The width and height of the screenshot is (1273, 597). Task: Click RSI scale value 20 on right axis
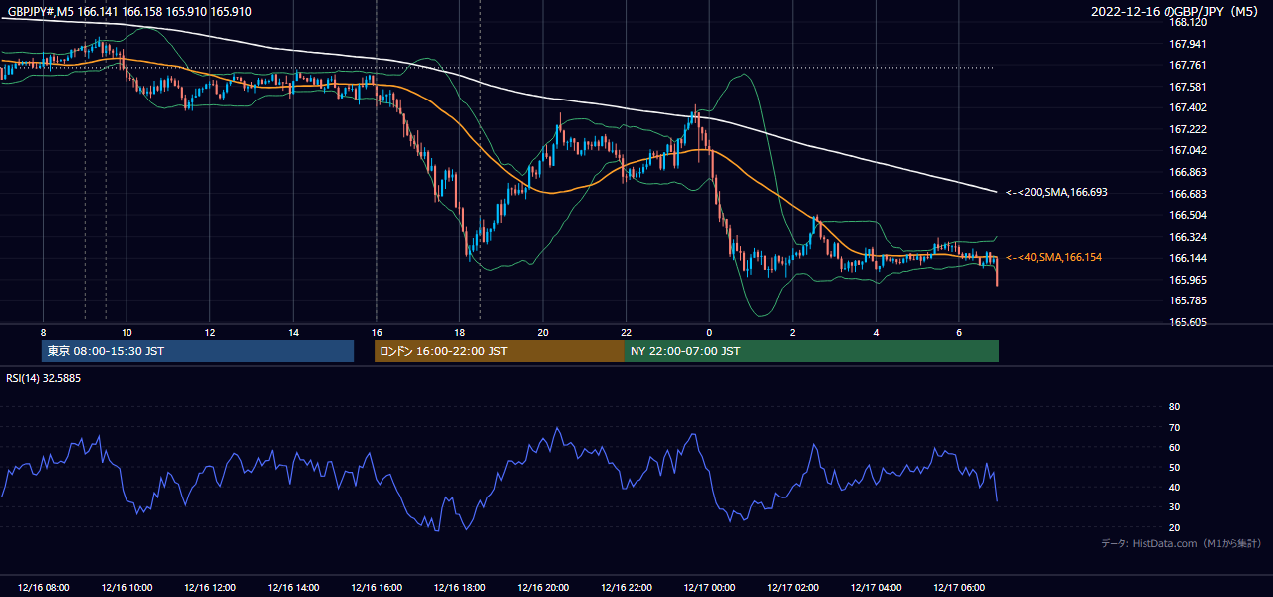(1174, 527)
